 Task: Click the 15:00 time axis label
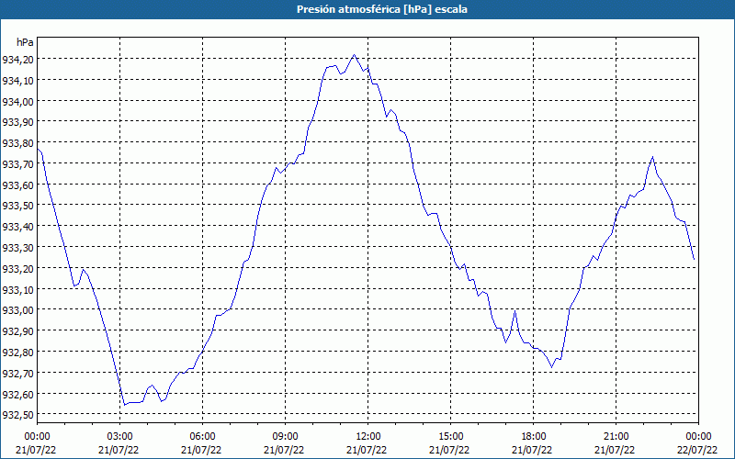(x=450, y=437)
